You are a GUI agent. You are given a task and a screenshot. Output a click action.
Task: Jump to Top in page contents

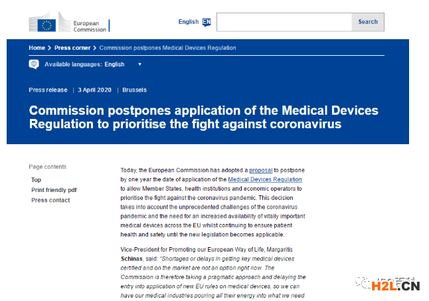pos(36,179)
